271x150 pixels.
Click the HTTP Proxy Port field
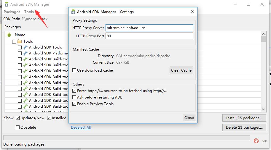(x=149, y=36)
